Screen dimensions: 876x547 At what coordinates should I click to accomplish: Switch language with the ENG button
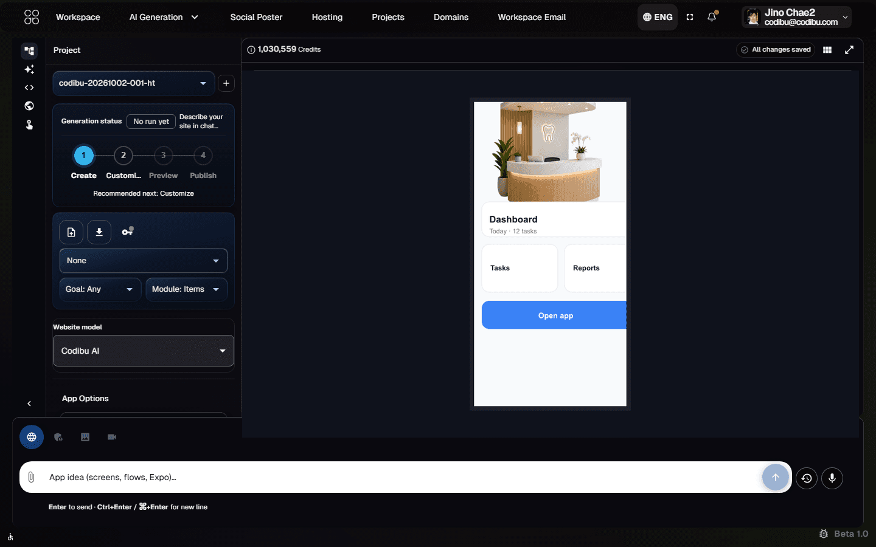[x=658, y=17]
